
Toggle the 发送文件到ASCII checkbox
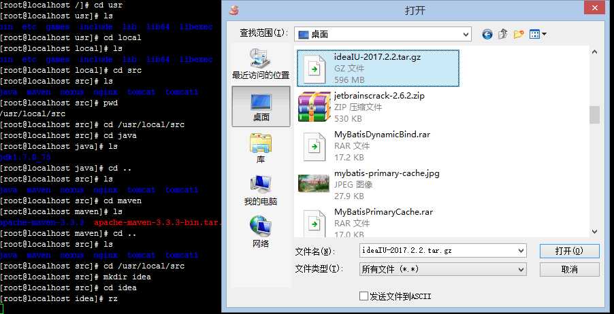363,296
